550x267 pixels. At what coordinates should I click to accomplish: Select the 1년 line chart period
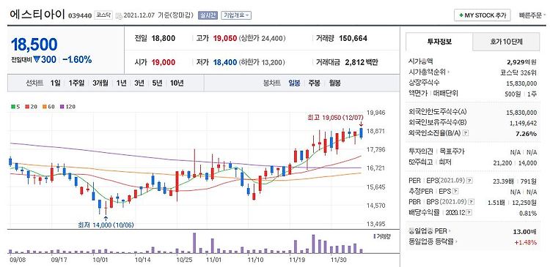point(121,83)
